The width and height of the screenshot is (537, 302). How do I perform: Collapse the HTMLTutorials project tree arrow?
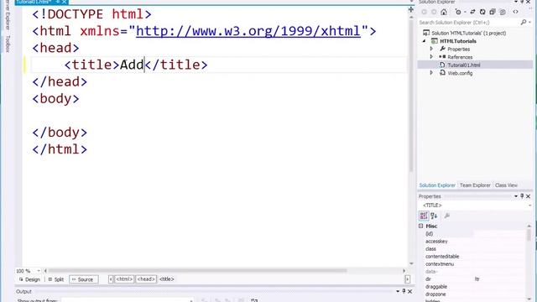(x=425, y=41)
